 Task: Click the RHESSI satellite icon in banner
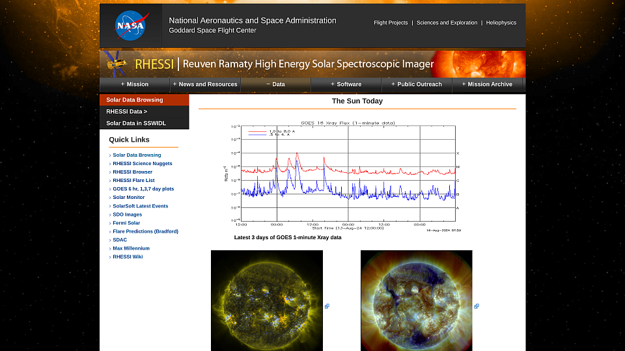coord(115,64)
